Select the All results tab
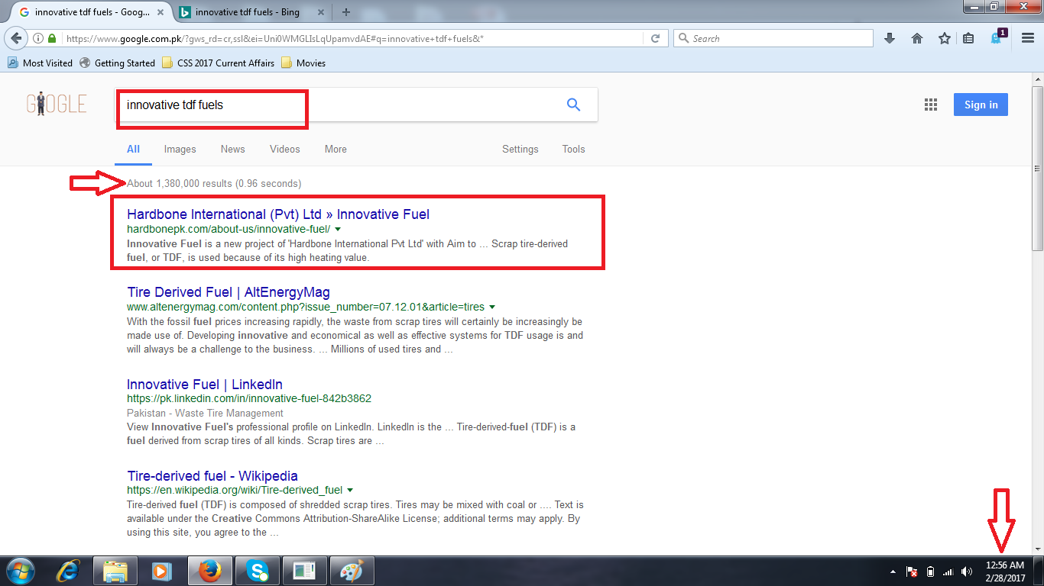Image resolution: width=1044 pixels, height=586 pixels. point(133,149)
